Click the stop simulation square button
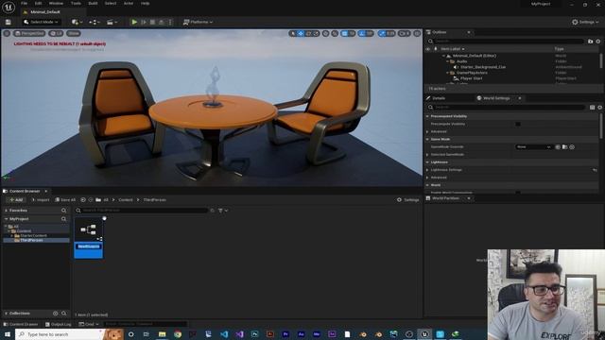Image resolution: width=605 pixels, height=340 pixels. tap(152, 22)
